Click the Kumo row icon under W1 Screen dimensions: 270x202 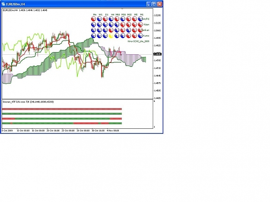pyautogui.click(x=99, y=36)
